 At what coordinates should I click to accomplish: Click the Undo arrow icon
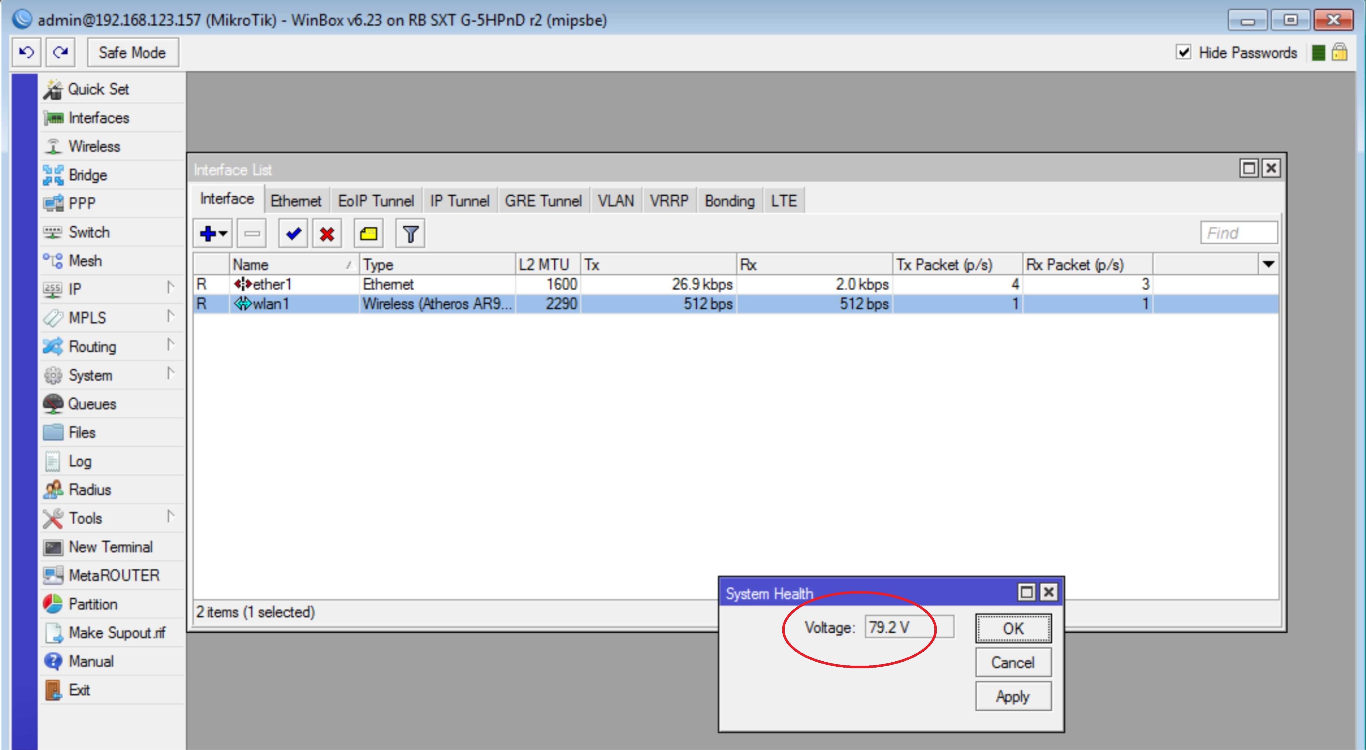click(x=27, y=52)
